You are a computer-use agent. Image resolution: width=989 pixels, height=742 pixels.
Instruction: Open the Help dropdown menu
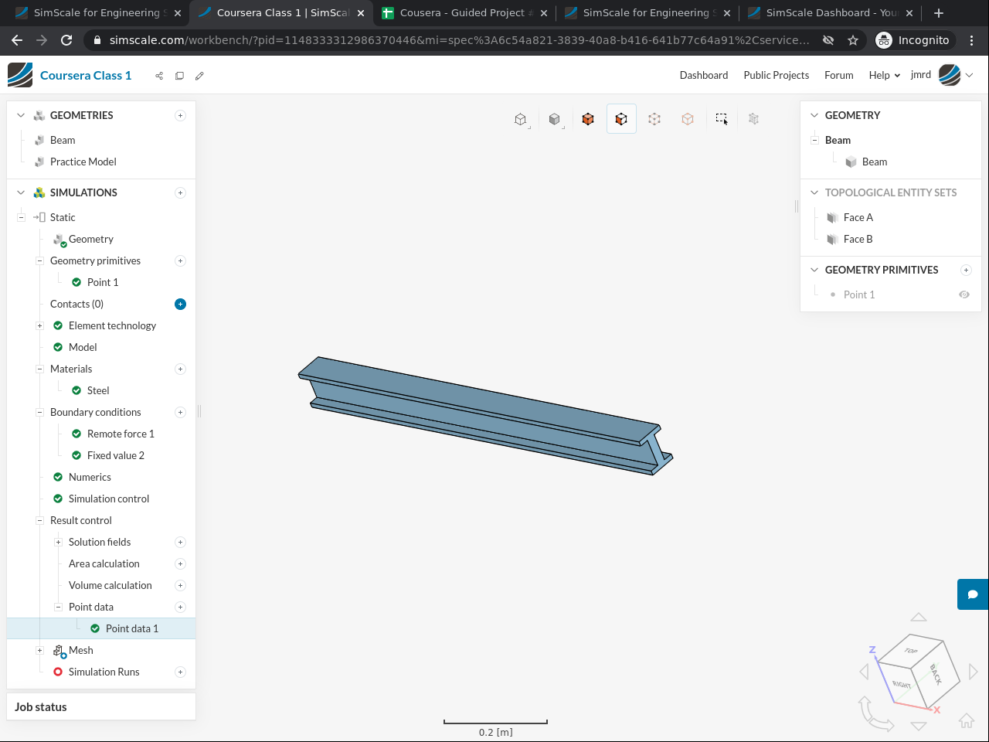pos(884,75)
